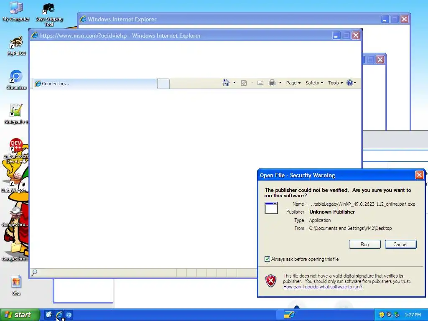Click Show Desktop quick launch icon

48,315
